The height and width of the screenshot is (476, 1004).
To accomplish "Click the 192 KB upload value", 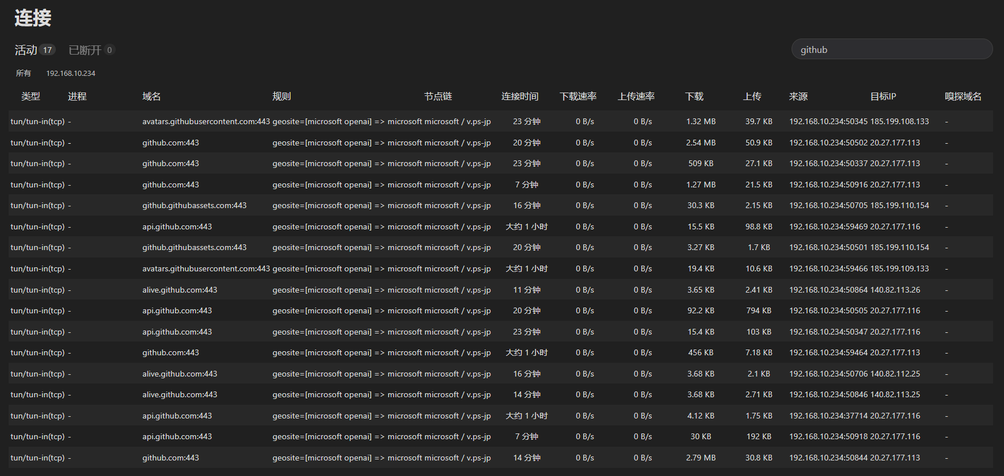I will coord(759,436).
